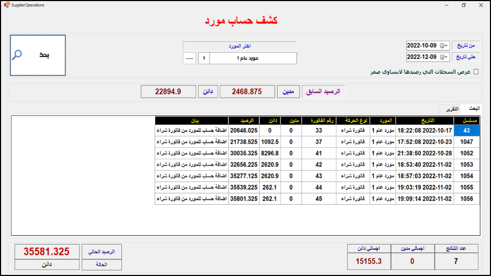
Task: Open calendar of the from-date picker
Action: coord(441,46)
